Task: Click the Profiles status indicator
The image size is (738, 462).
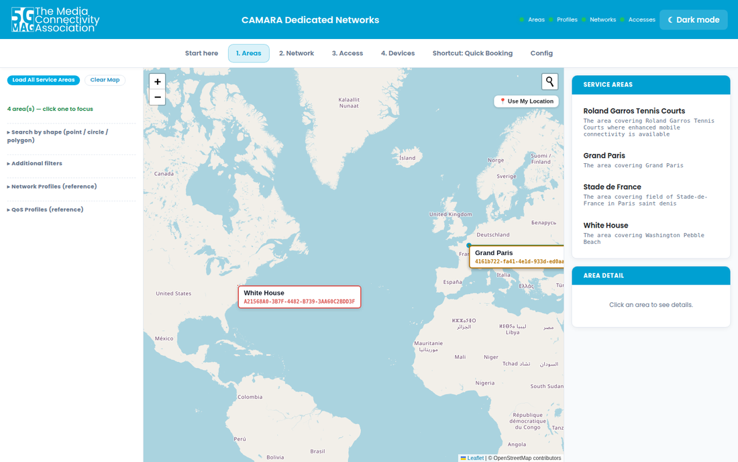Action: (563, 19)
